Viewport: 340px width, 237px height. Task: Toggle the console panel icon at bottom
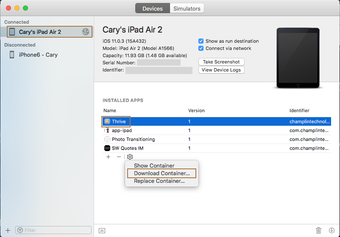[102, 230]
